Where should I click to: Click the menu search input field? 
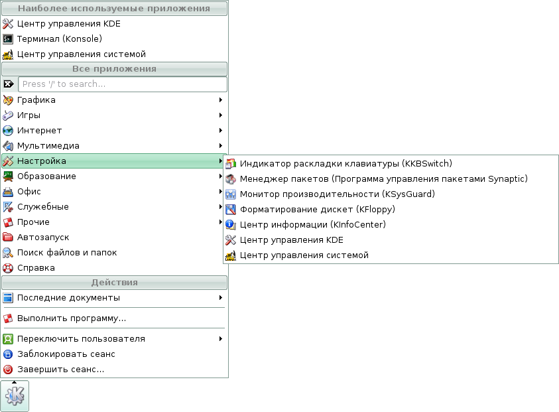coord(123,84)
